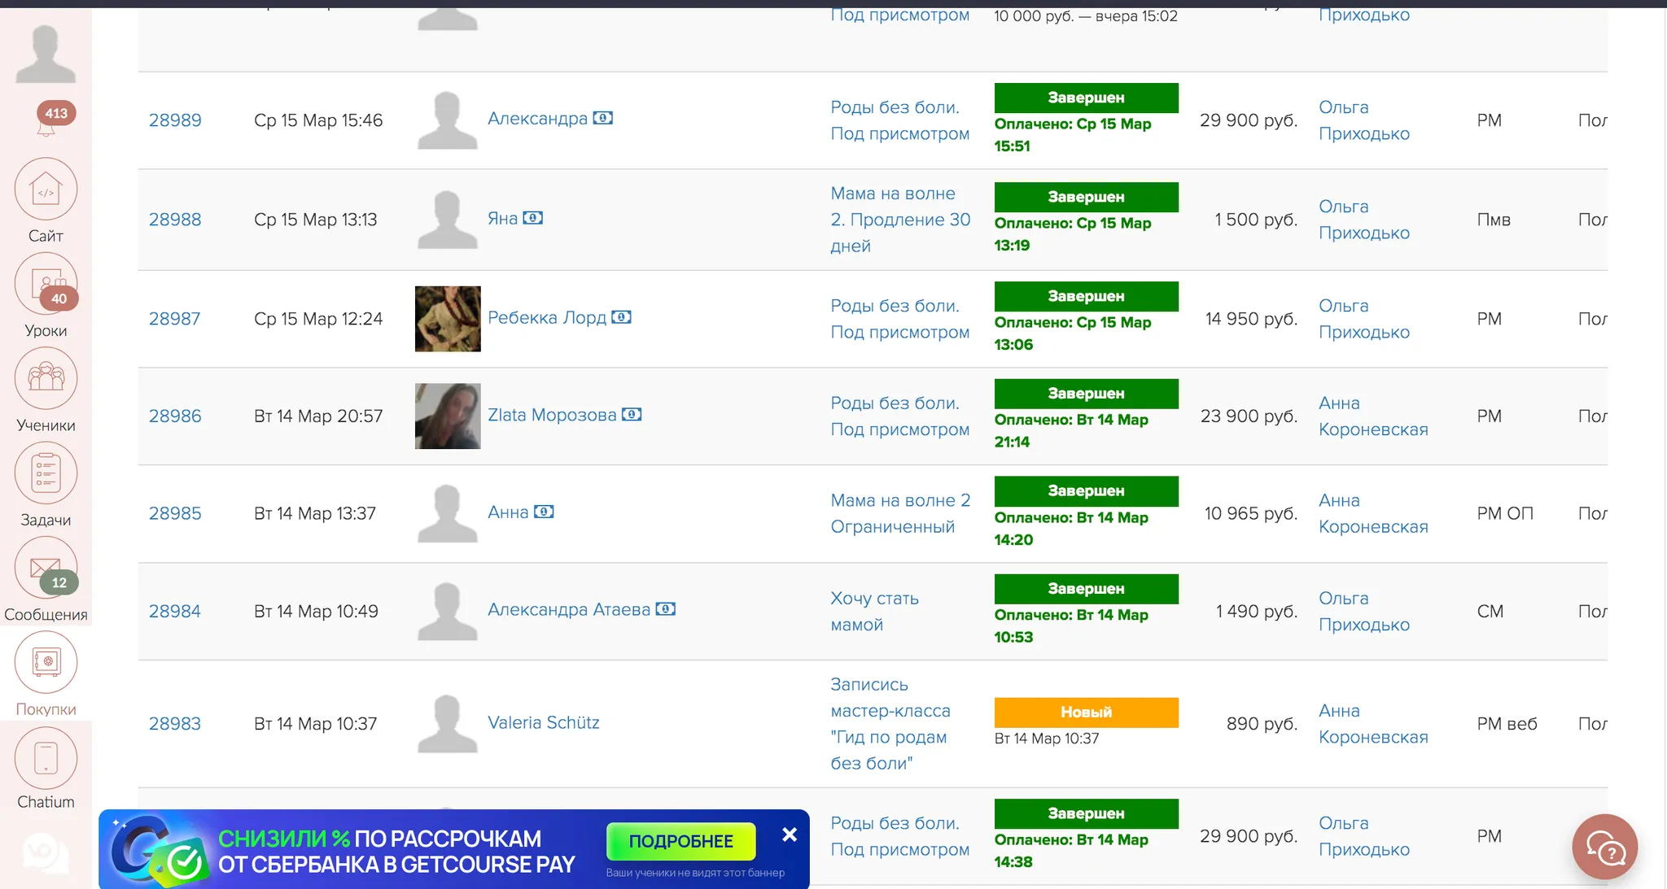This screenshot has width=1667, height=889.
Task: Open Уроки with the 40 badge
Action: (x=46, y=285)
